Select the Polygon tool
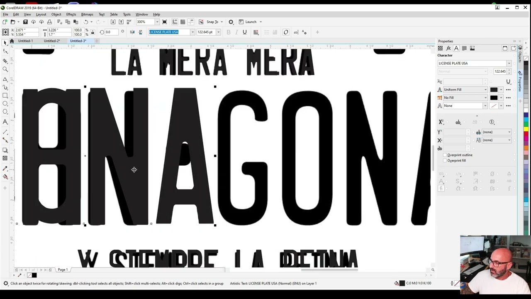 (5, 112)
